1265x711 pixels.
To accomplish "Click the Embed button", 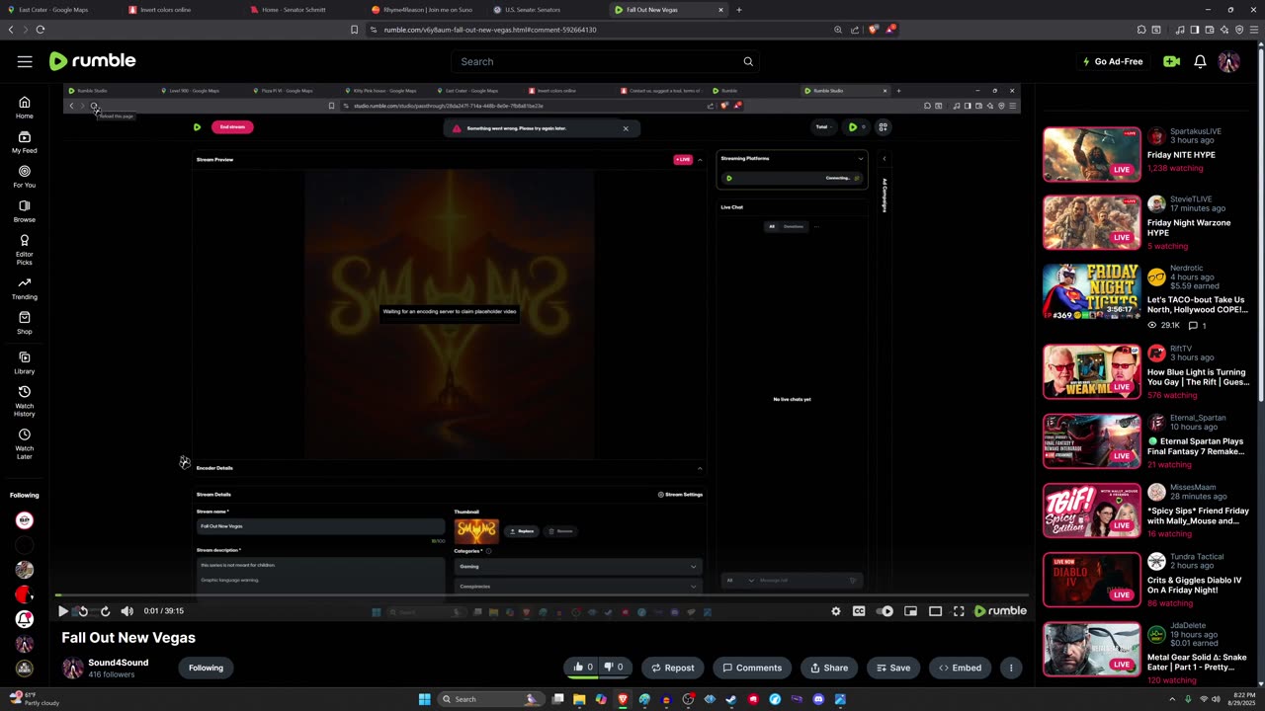I will (960, 668).
